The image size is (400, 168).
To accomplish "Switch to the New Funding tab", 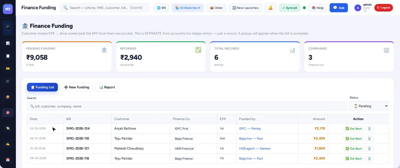I will click(x=77, y=87).
